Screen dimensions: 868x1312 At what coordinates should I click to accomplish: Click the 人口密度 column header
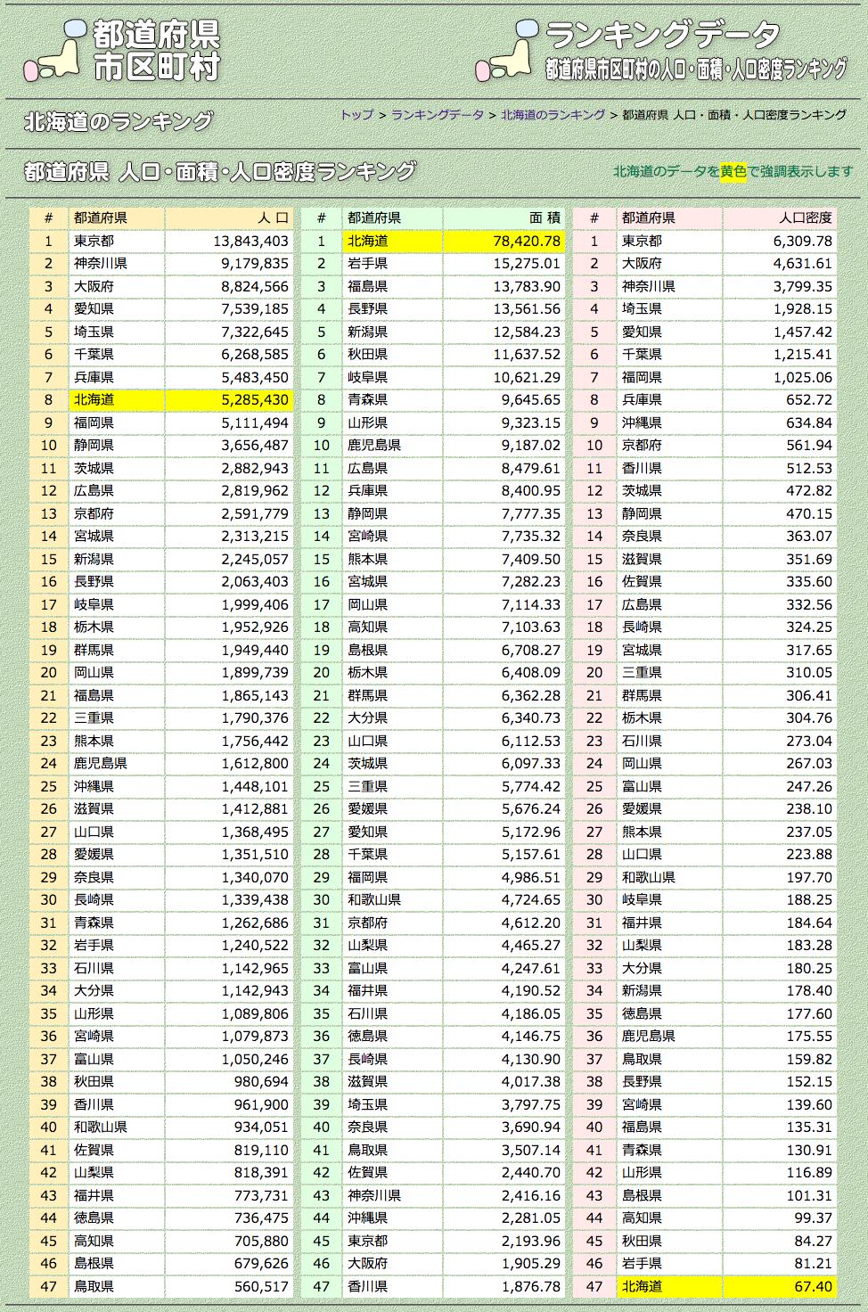[x=806, y=217]
